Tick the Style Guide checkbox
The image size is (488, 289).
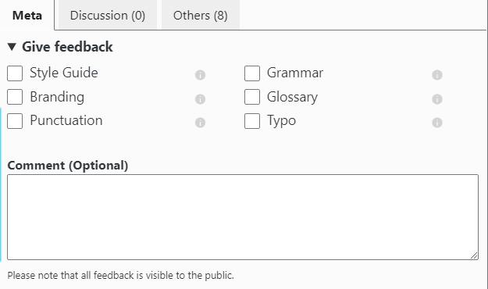click(15, 73)
